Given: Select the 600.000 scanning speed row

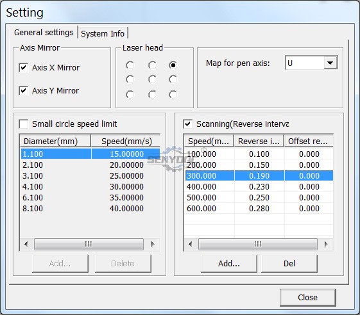Looking at the screenshot, I should pos(259,209).
